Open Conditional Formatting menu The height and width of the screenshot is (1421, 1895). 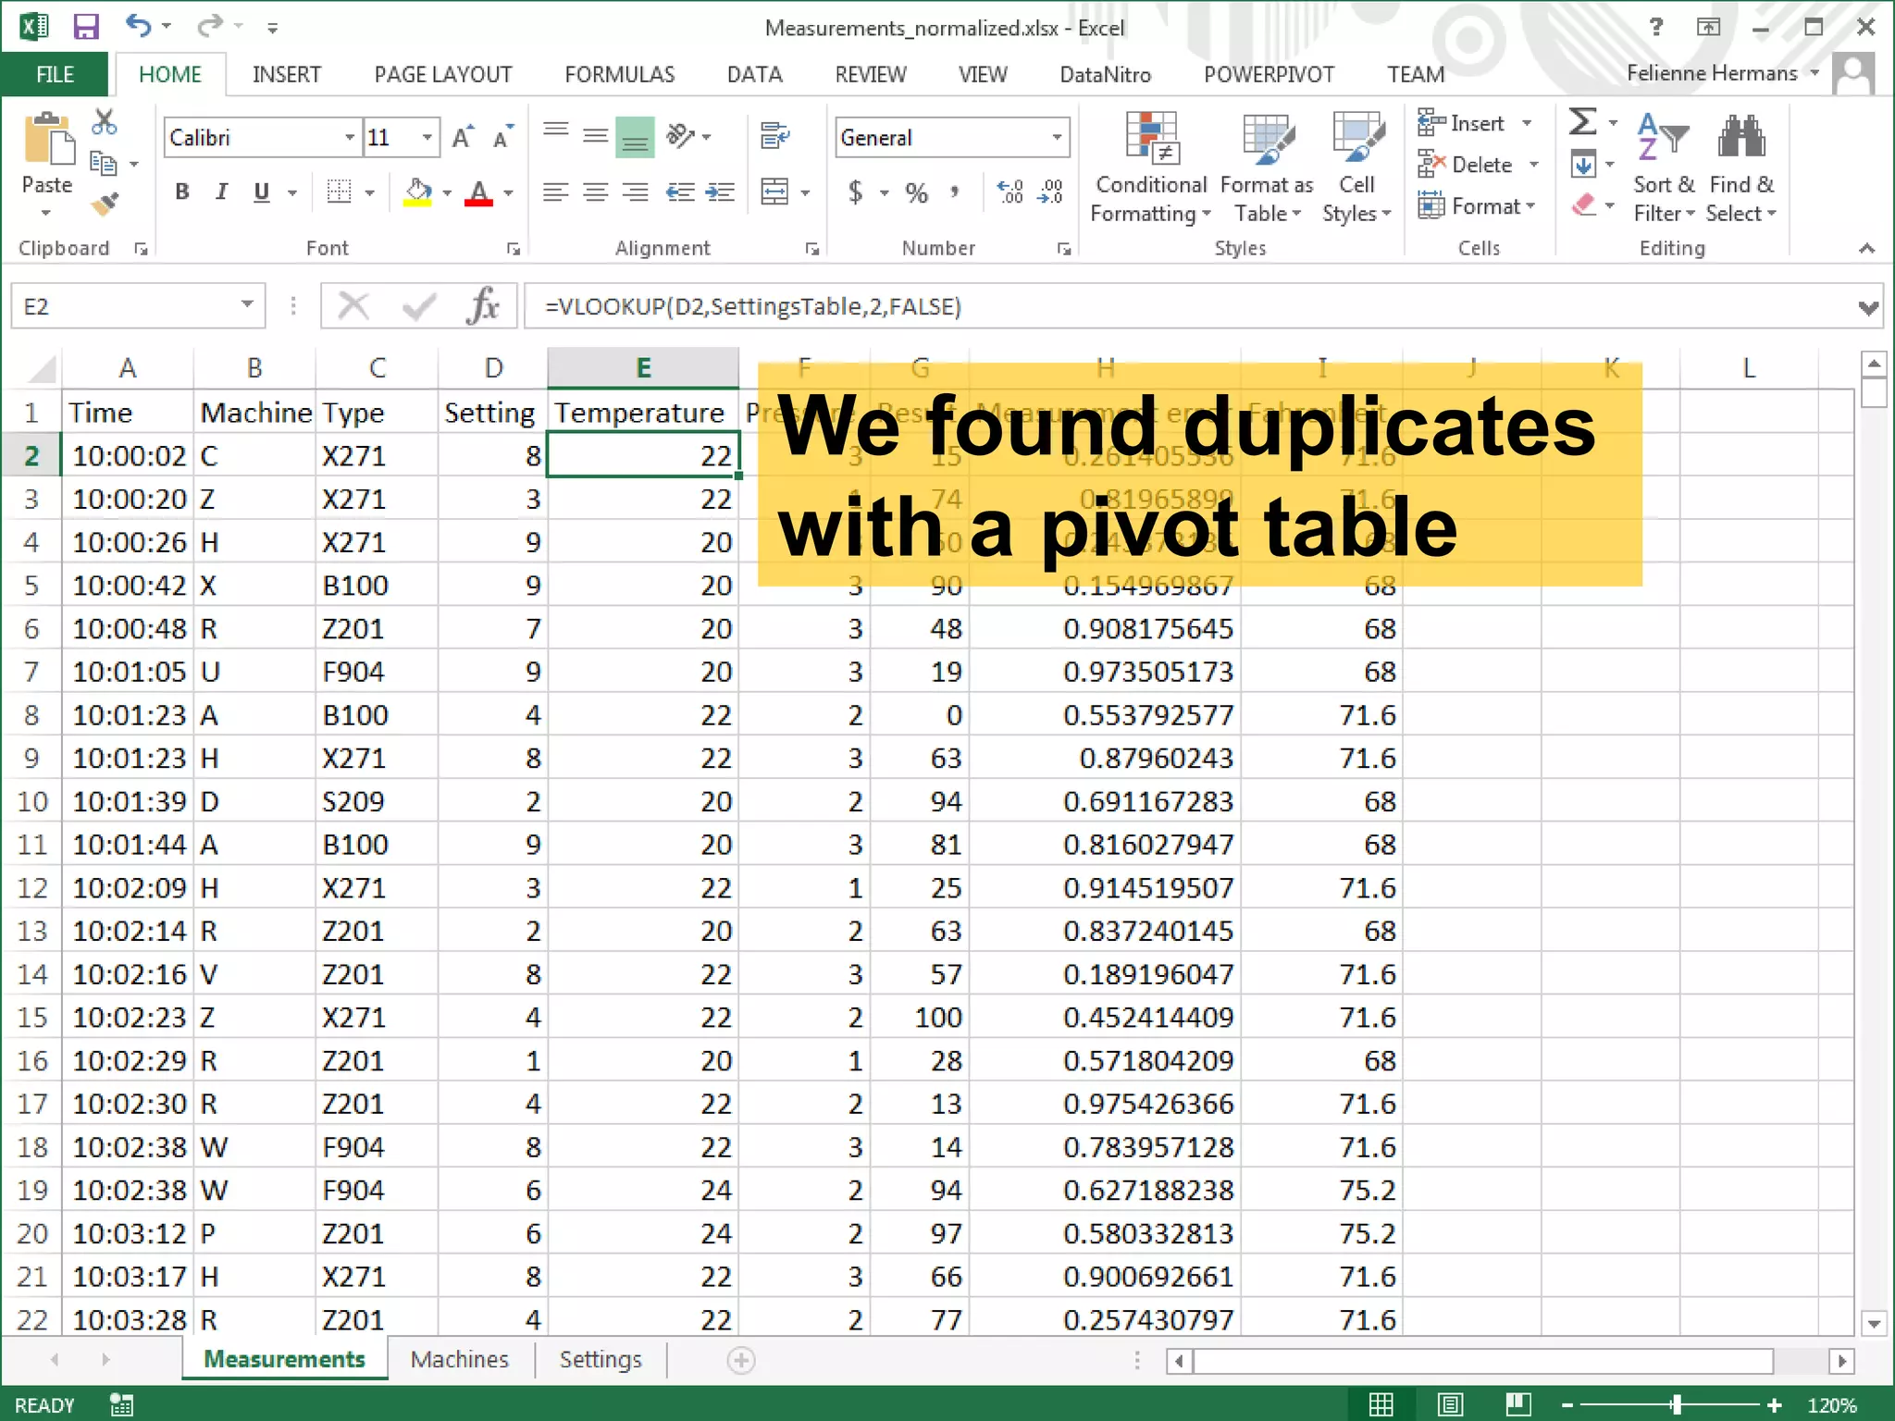pyautogui.click(x=1150, y=168)
